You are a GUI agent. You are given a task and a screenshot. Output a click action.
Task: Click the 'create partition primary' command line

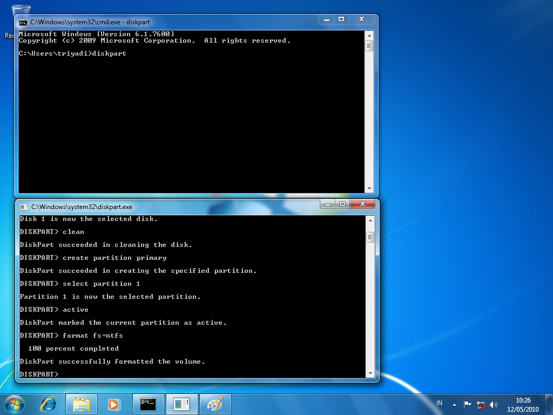click(93, 258)
